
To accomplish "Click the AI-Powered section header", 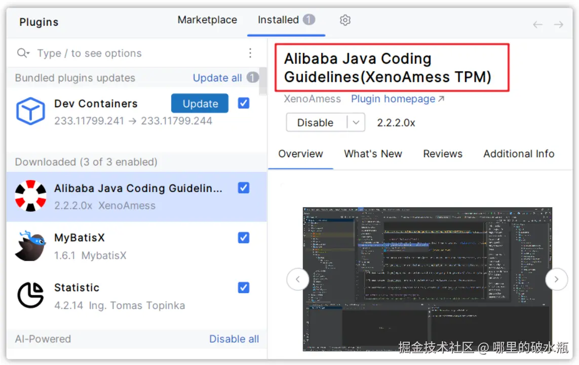I will point(43,339).
